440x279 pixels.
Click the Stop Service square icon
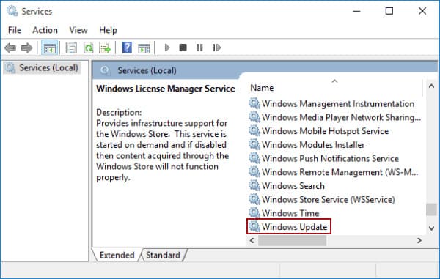[x=183, y=48]
